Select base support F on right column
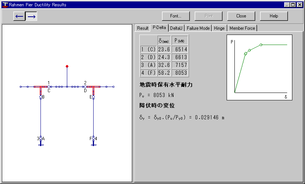 [x=93, y=139]
